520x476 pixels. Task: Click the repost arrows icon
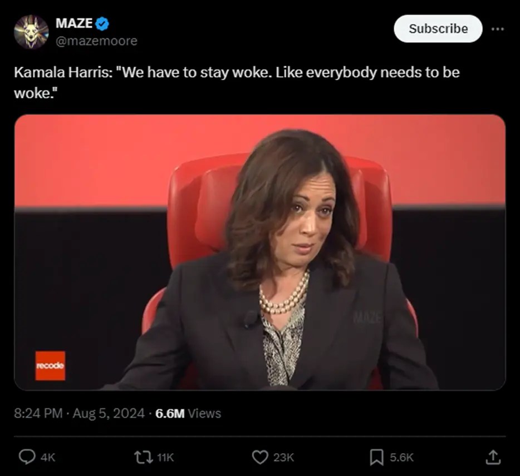tap(144, 457)
